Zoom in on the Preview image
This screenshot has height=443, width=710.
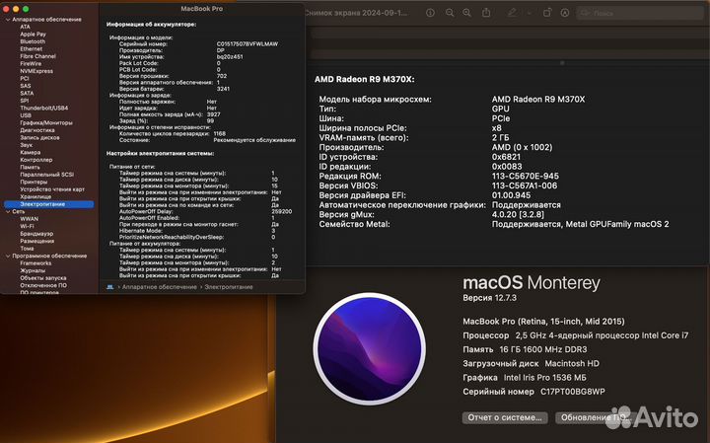pos(466,13)
